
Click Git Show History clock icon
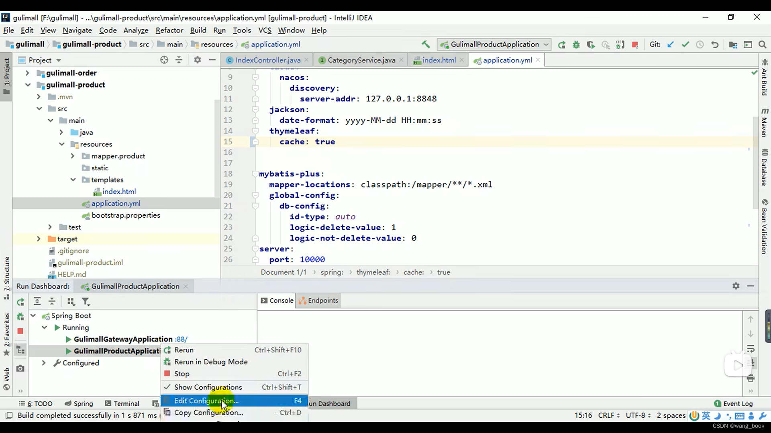pyautogui.click(x=700, y=45)
